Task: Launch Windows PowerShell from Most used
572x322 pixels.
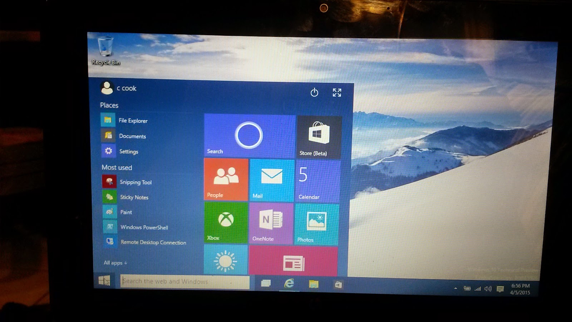Action: pos(136,227)
